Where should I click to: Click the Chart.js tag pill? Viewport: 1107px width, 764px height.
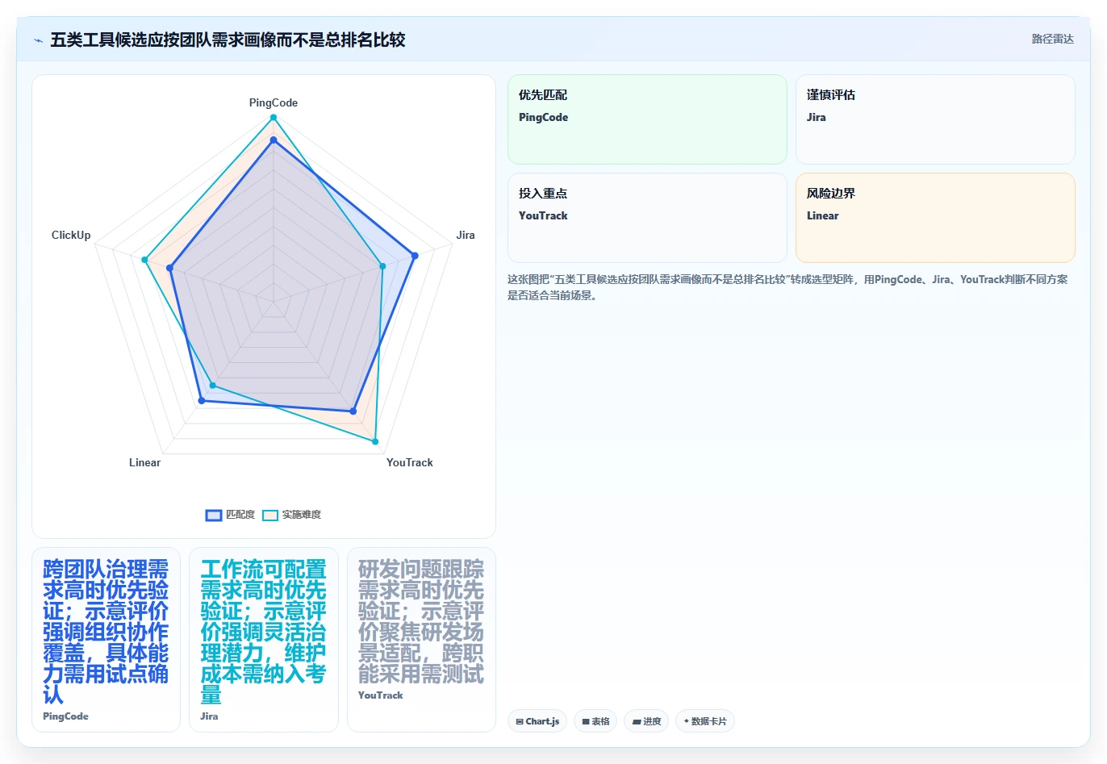click(537, 721)
